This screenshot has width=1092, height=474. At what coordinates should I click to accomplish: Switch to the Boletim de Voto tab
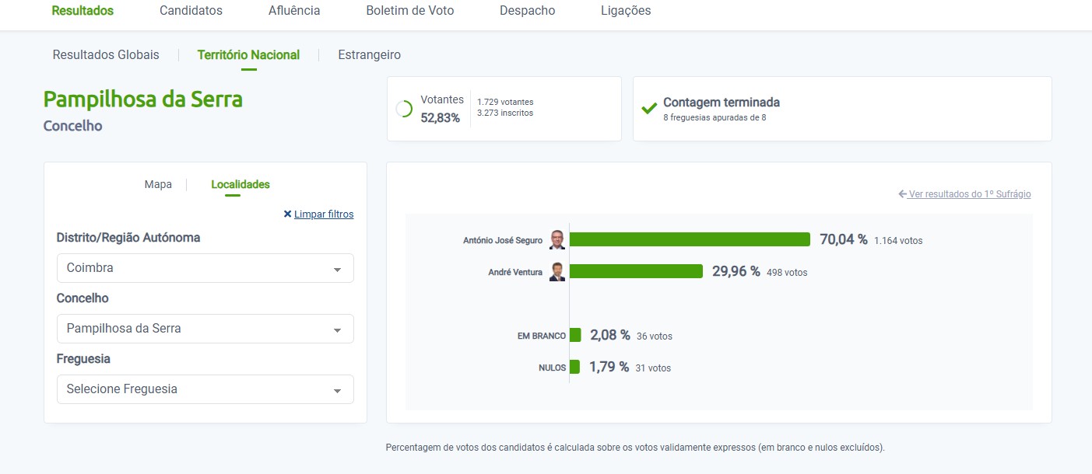[x=410, y=11]
